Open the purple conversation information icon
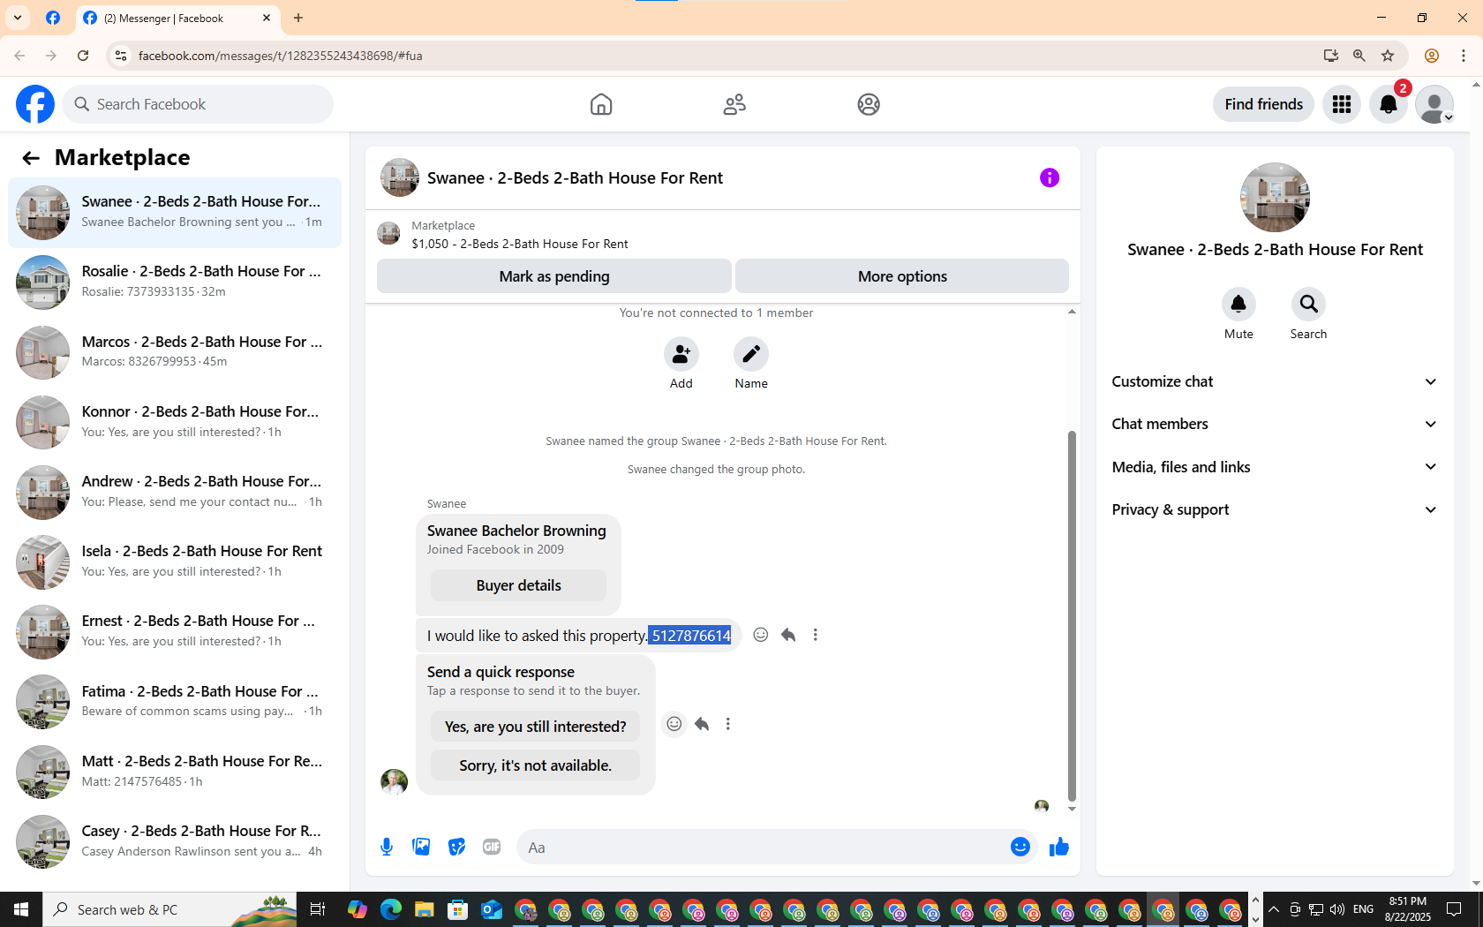The width and height of the screenshot is (1483, 927). [x=1050, y=177]
